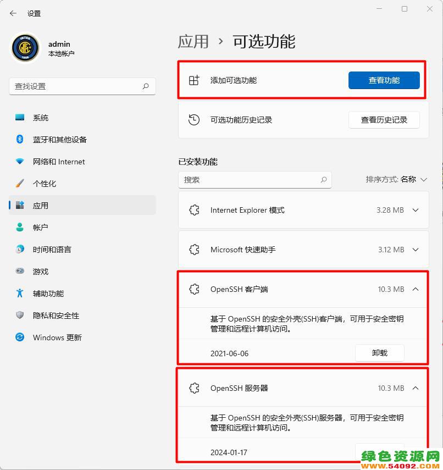Click the 已安装功能 heading
The width and height of the screenshot is (443, 470).
pos(198,162)
